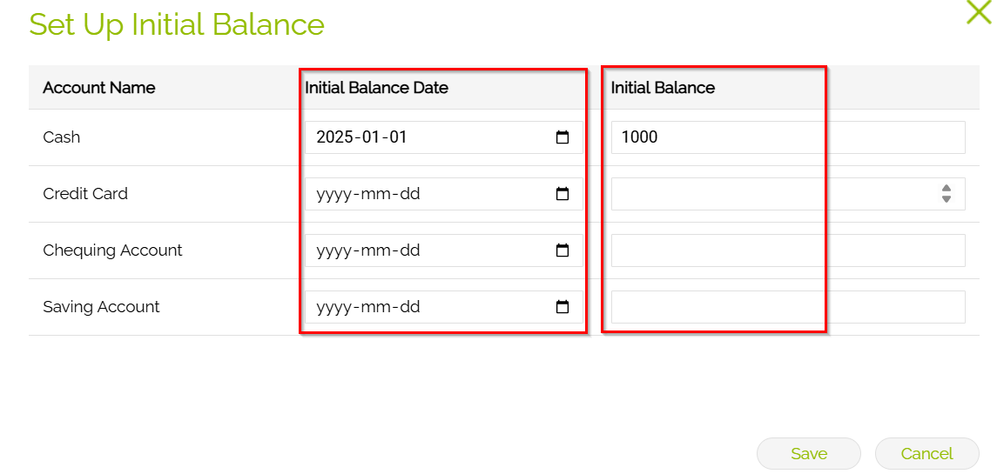Open calendar picker for Saving Account date
997x474 pixels.
(x=562, y=307)
